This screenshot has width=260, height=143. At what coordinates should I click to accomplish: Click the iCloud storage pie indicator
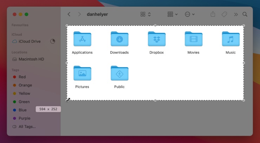(53, 41)
